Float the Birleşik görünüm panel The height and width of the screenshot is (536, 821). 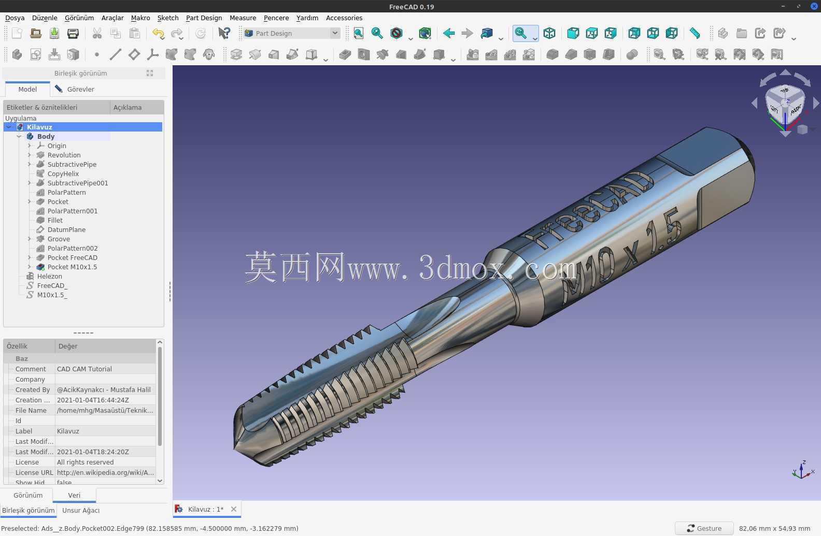150,73
